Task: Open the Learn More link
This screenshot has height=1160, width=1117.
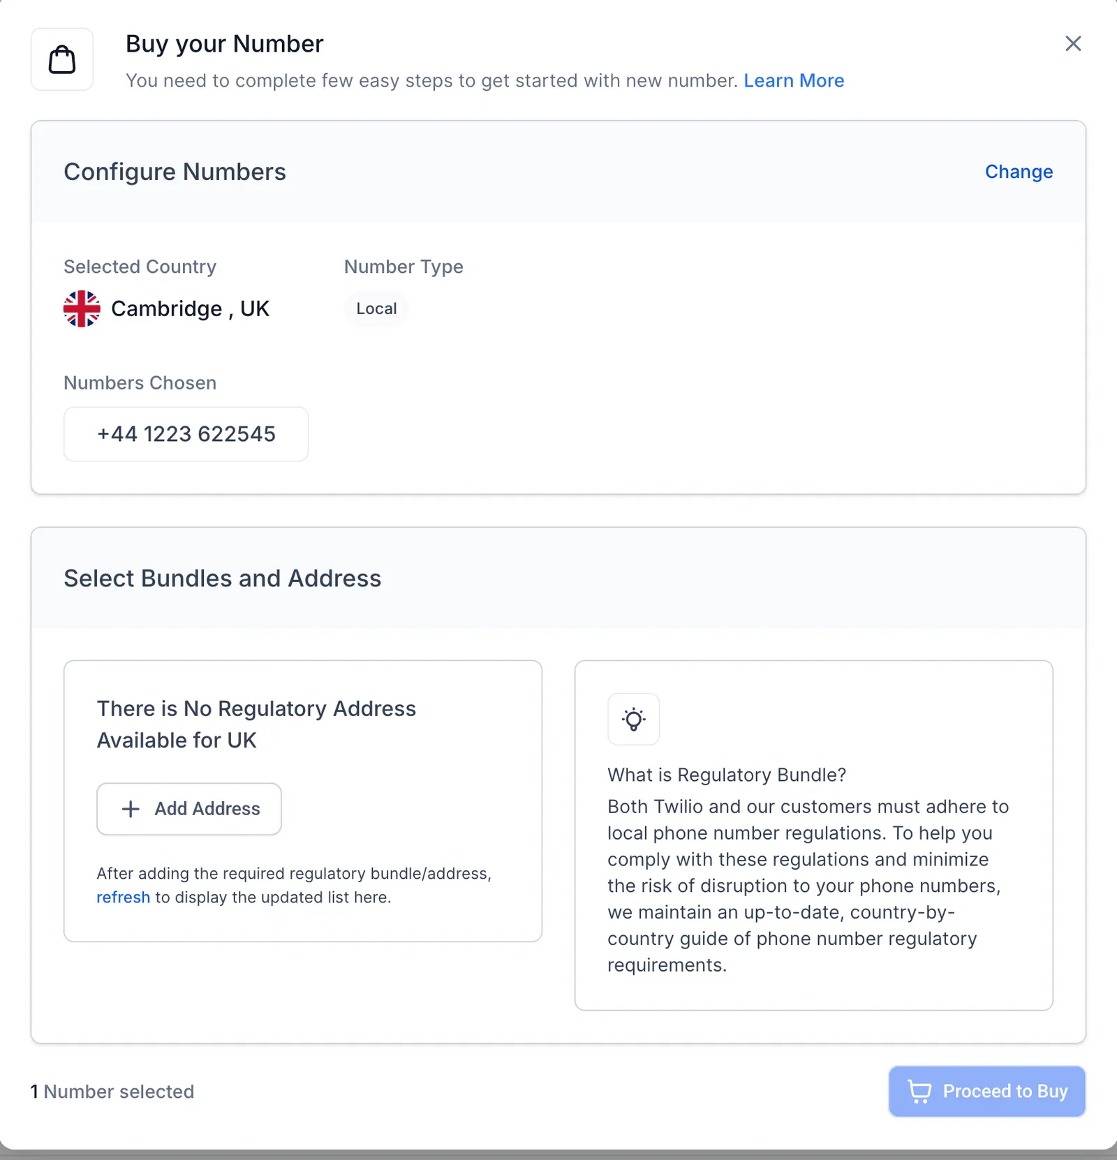Action: point(794,81)
